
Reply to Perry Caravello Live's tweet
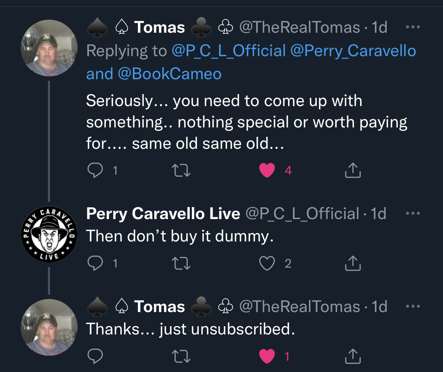(x=95, y=263)
